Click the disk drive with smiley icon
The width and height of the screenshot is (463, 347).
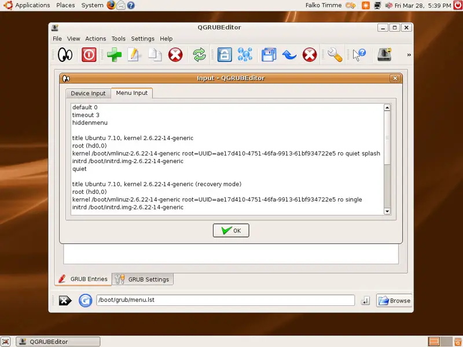coord(384,54)
